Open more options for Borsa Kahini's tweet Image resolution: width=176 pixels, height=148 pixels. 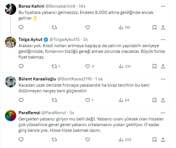point(163,6)
